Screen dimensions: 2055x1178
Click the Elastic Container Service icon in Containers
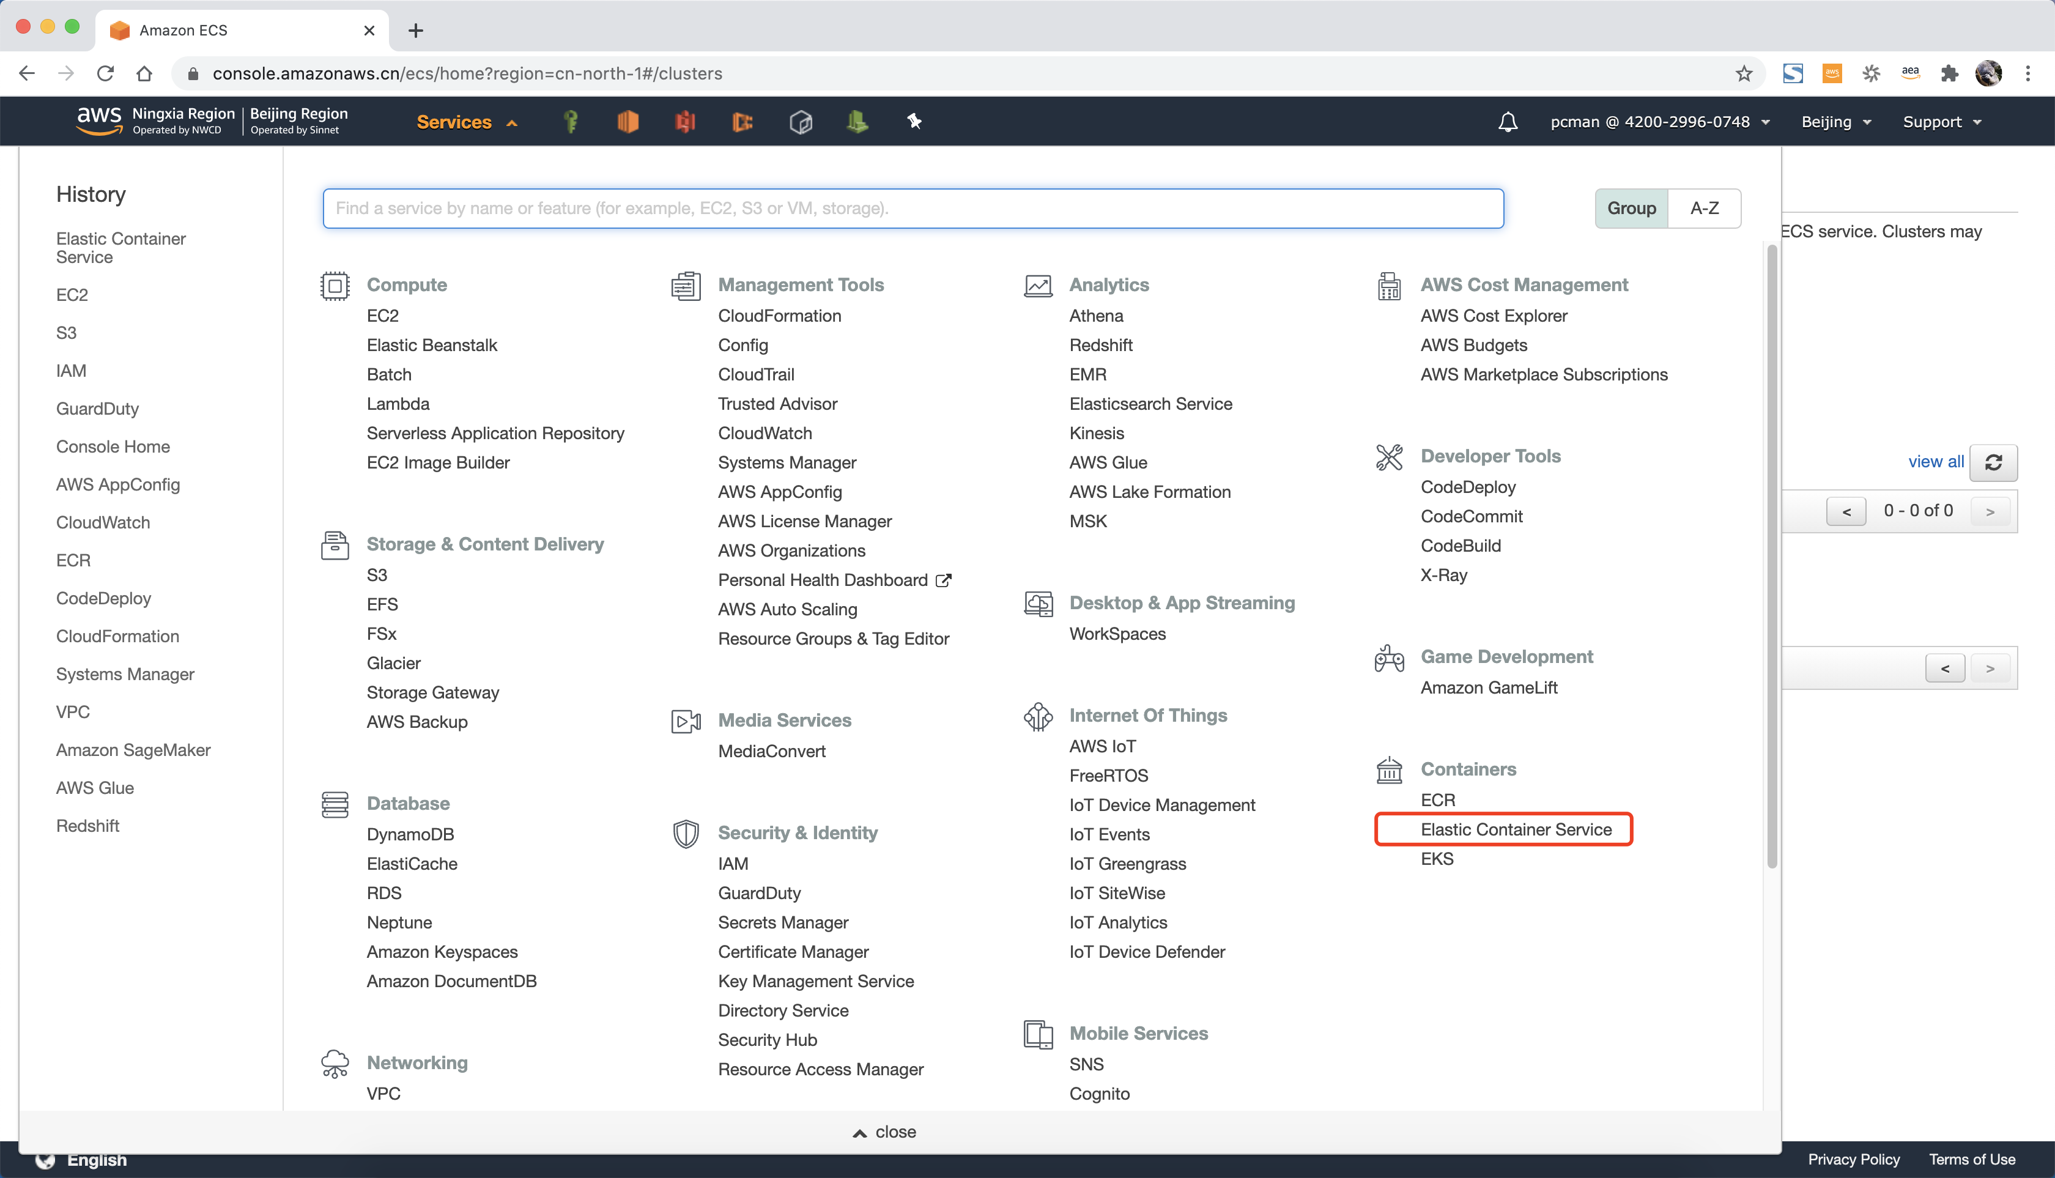point(1517,828)
